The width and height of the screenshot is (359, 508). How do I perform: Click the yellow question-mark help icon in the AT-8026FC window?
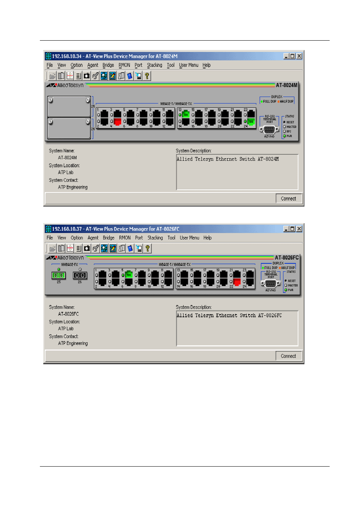pyautogui.click(x=148, y=248)
